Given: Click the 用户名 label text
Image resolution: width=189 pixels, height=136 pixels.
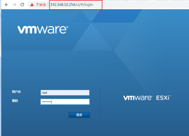Looking at the screenshot, I should point(16,92).
